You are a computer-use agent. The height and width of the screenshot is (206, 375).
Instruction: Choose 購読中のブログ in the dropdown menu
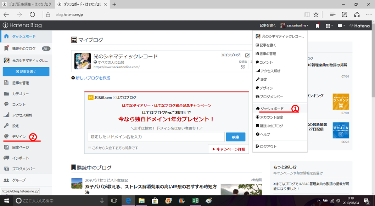[280, 126]
